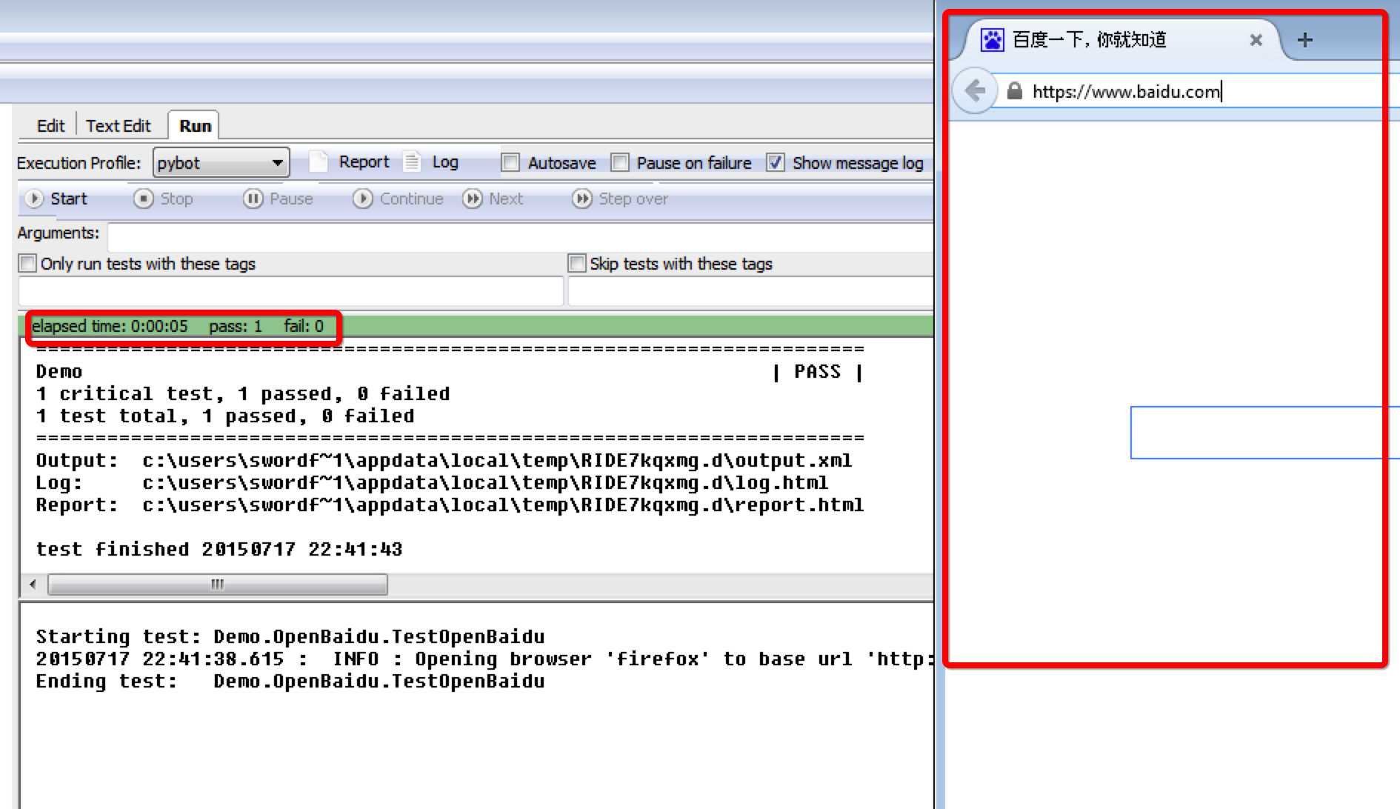Switch to the Text Edit tab
Viewport: 1400px width, 809px height.
click(119, 126)
